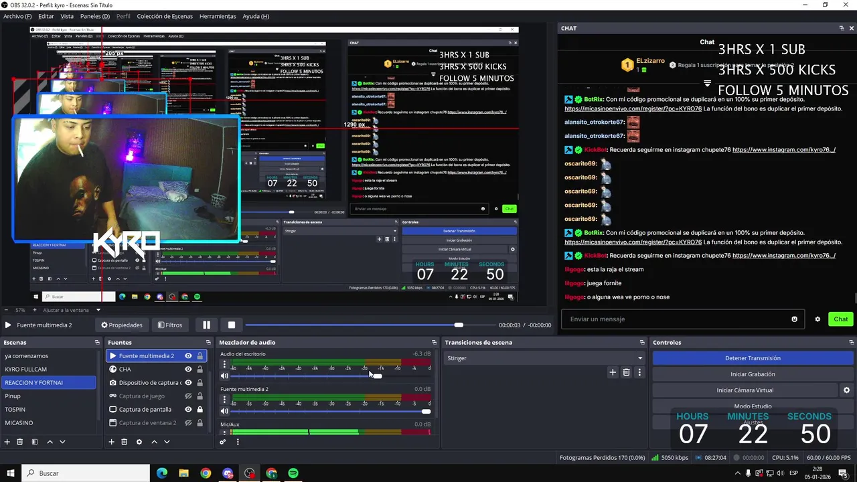Screen dimensions: 857x482
Task: Move selected source down in Fuentes
Action: point(167,442)
